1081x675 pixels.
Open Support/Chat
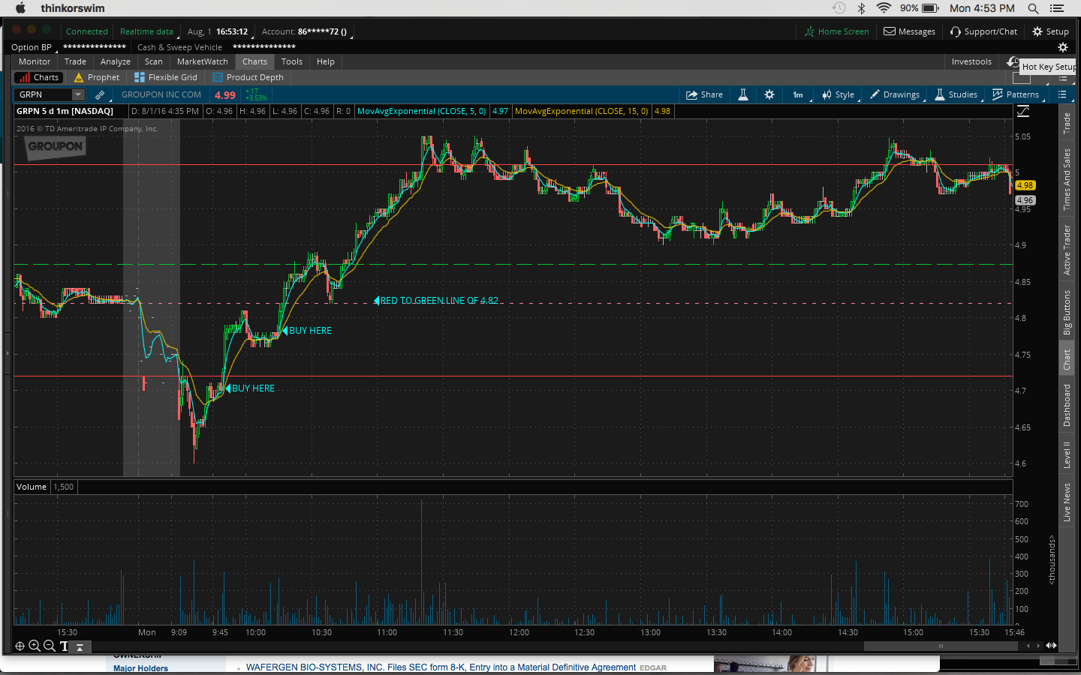click(983, 31)
